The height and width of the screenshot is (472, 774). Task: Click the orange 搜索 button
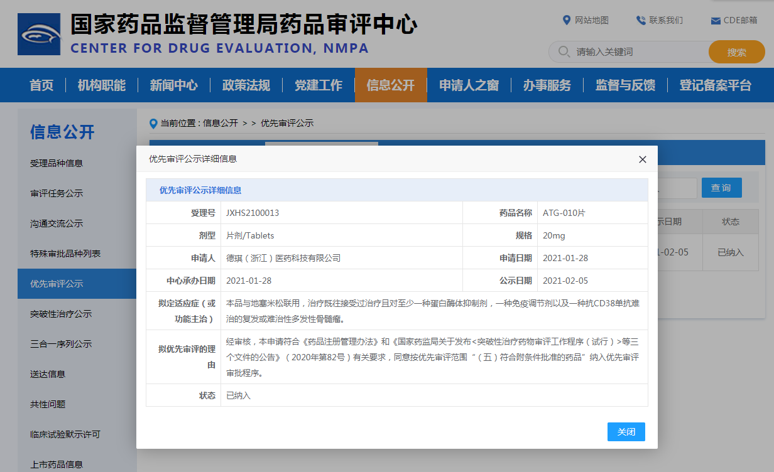pyautogui.click(x=736, y=52)
